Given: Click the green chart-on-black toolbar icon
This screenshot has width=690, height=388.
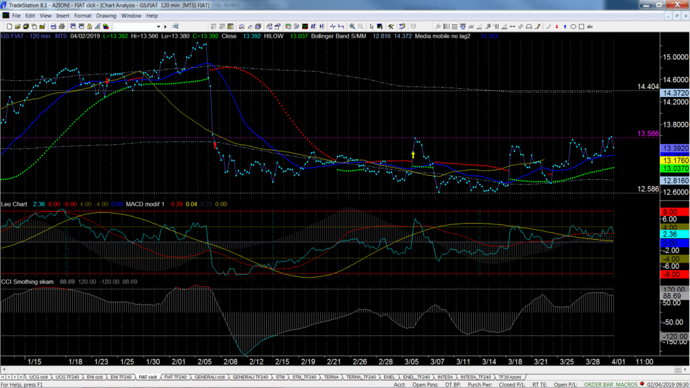Looking at the screenshot, I should [x=305, y=26].
